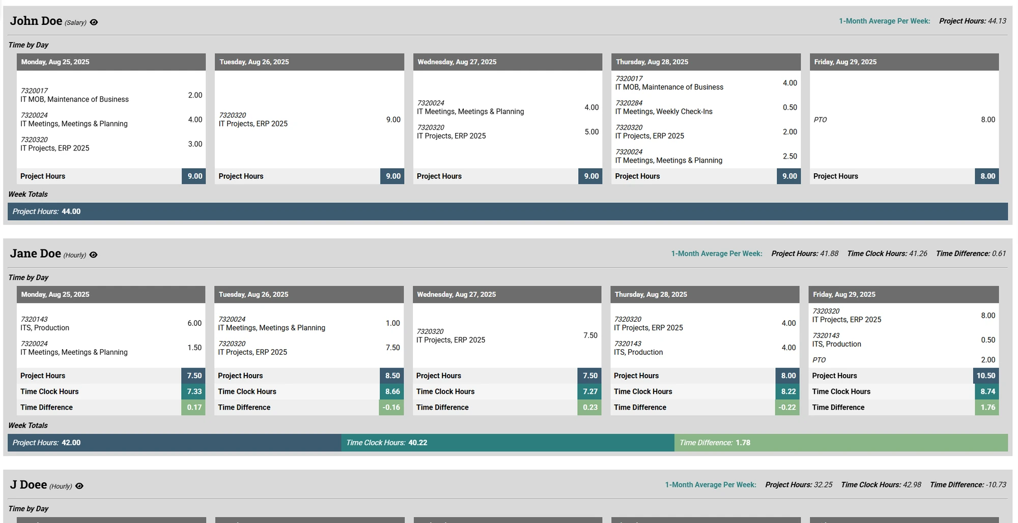The width and height of the screenshot is (1018, 523).
Task: Click John Doe's Friday project hours value 8.00
Action: pos(987,176)
